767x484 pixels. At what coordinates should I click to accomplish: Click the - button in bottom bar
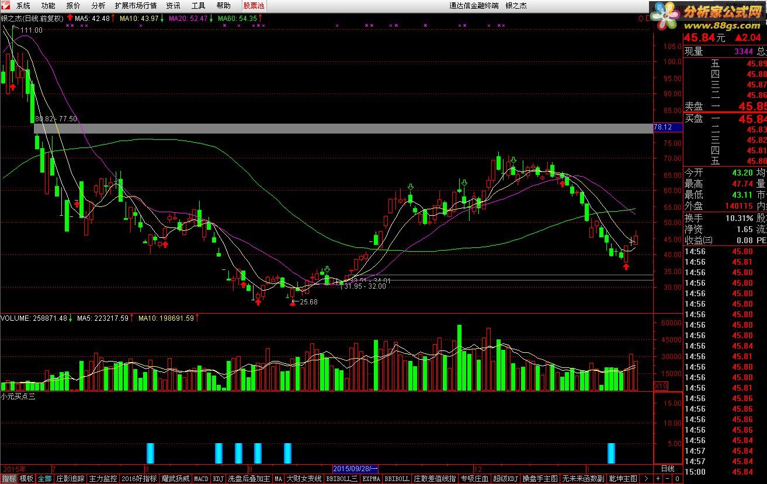pos(668,479)
